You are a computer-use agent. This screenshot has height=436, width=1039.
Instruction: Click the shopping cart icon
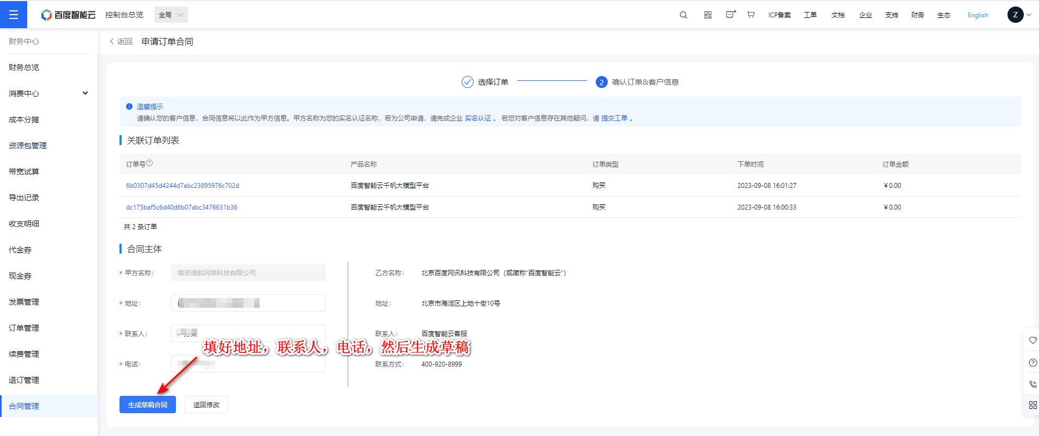(x=751, y=15)
